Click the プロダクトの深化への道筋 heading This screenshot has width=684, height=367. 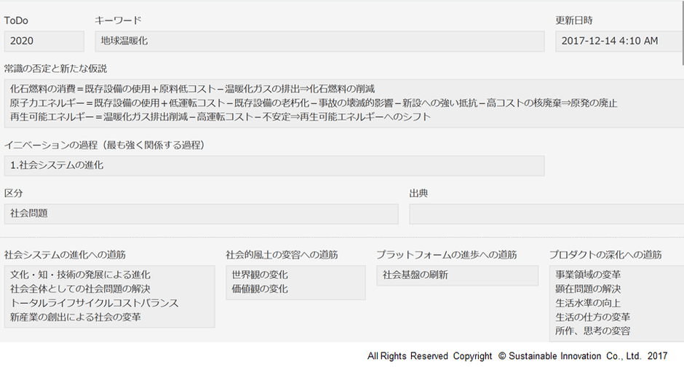[x=605, y=254]
